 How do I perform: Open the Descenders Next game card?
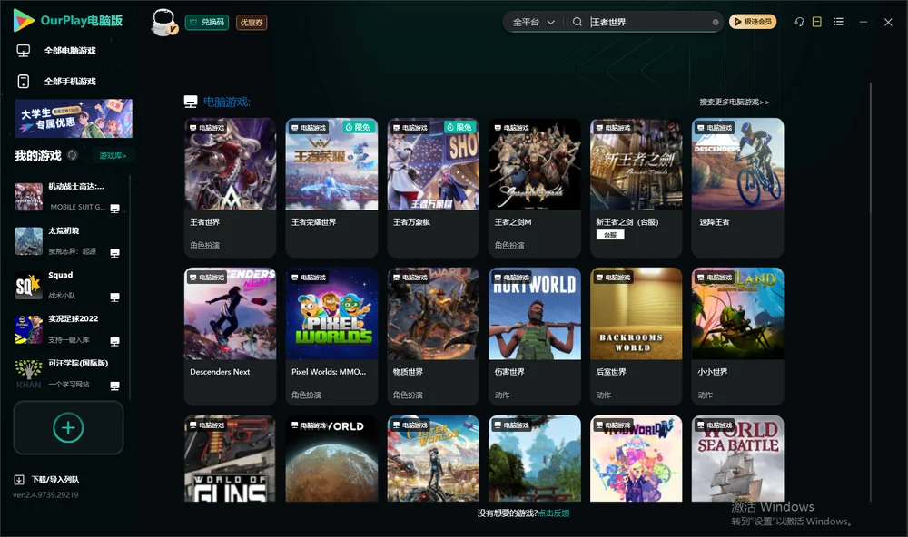pyautogui.click(x=230, y=337)
